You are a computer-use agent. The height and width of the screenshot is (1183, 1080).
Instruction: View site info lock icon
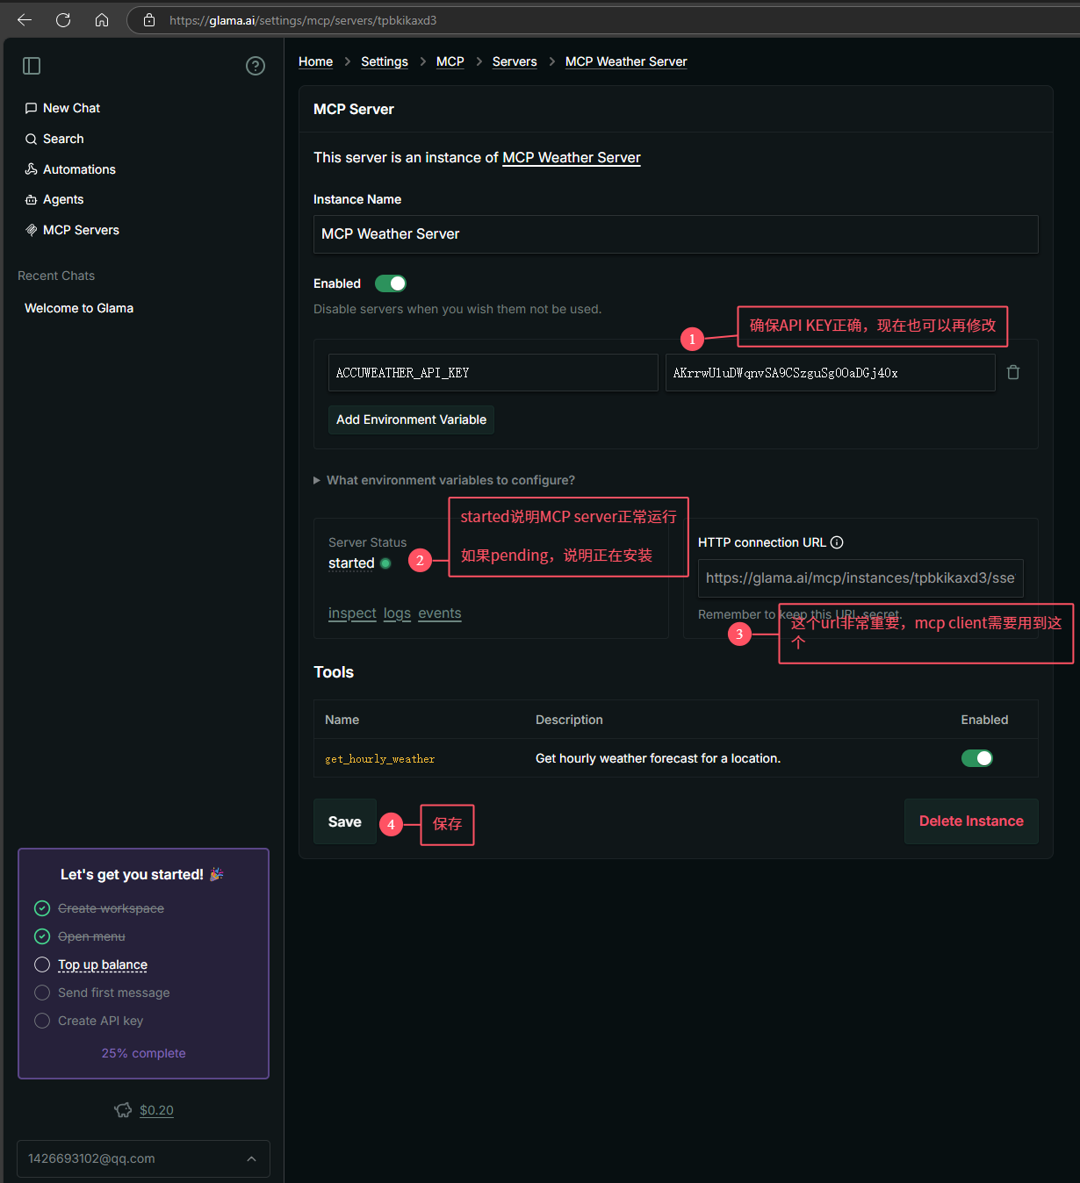[x=149, y=20]
